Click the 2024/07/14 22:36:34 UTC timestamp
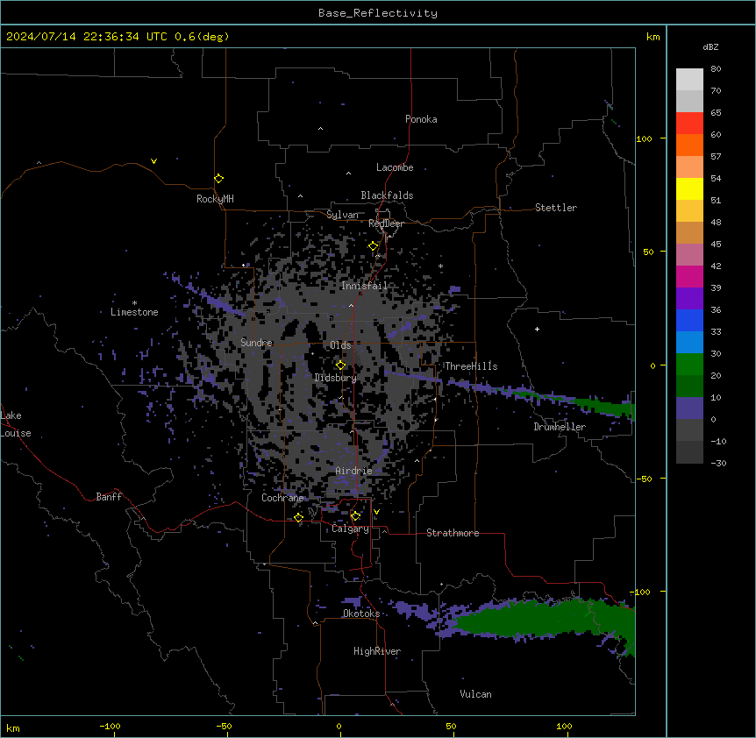This screenshot has height=738, width=756. point(87,37)
